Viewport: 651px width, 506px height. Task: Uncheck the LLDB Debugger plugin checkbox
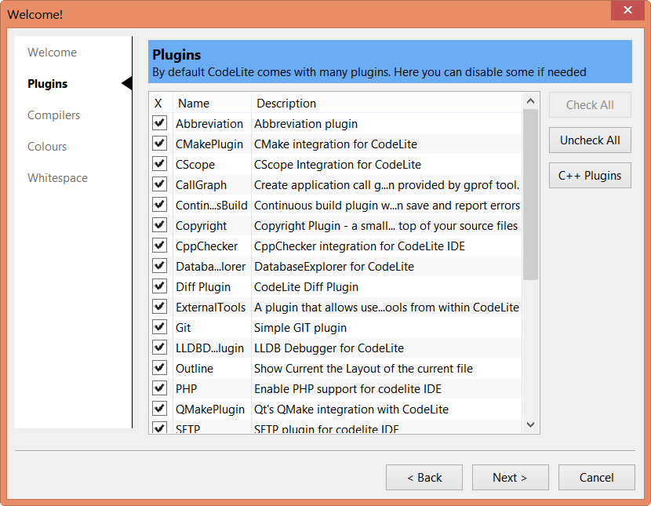159,347
